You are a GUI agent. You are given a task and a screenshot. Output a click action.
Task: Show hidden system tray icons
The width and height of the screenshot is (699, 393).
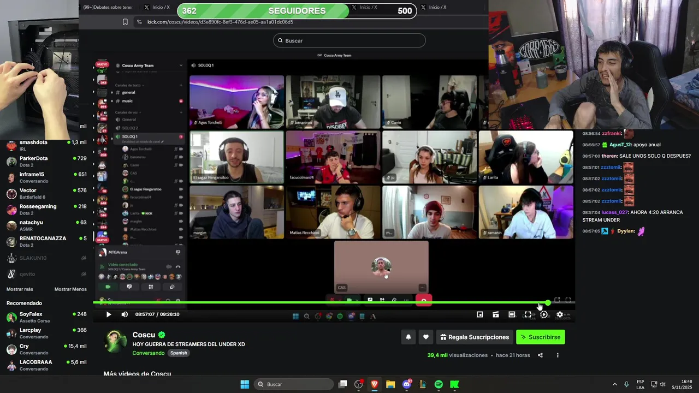coord(614,384)
